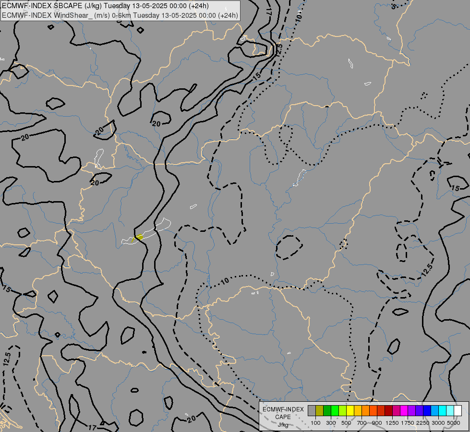Click the 100 legend value
Screen dimensions: 470x432
point(315,423)
